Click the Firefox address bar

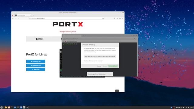pos(67,18)
